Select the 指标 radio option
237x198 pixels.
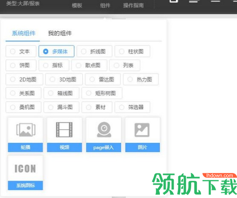54,65
